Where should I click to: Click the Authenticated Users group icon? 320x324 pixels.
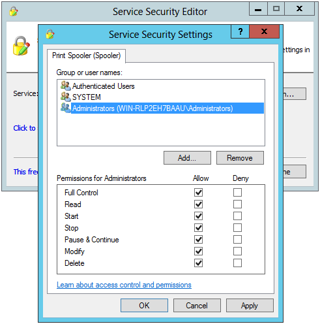coord(66,86)
